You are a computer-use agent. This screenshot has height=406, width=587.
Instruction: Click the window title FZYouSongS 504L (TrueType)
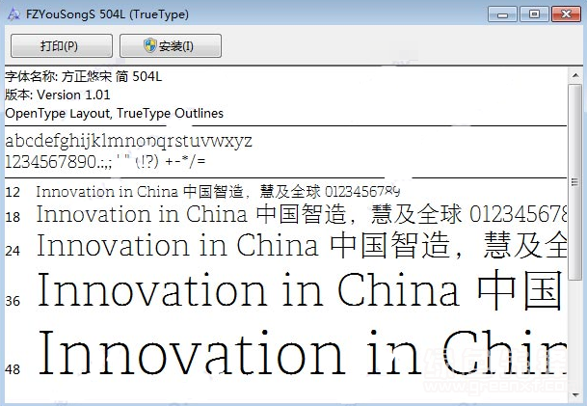pyautogui.click(x=107, y=14)
